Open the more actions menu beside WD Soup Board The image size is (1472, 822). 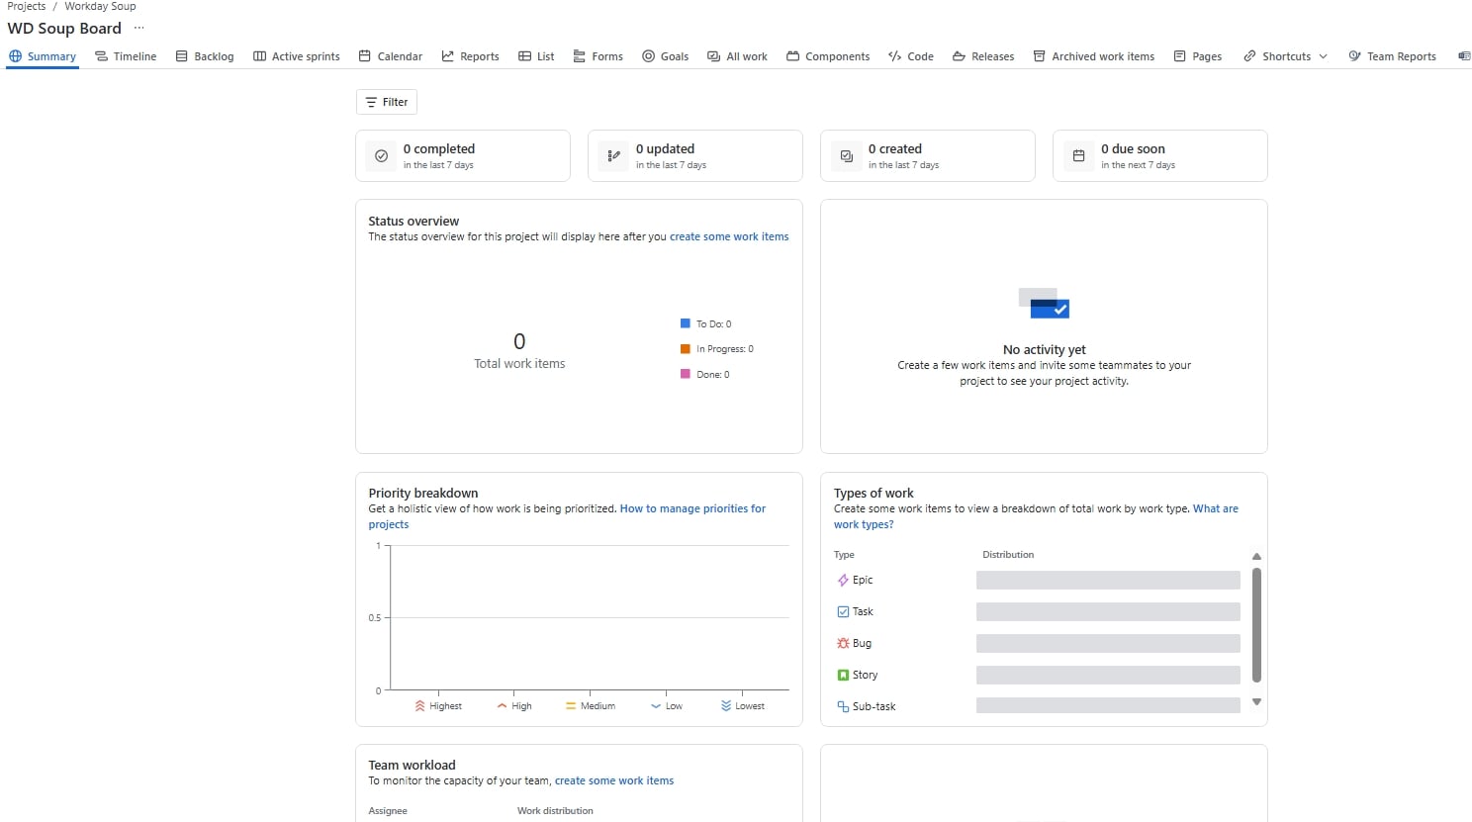click(x=138, y=28)
